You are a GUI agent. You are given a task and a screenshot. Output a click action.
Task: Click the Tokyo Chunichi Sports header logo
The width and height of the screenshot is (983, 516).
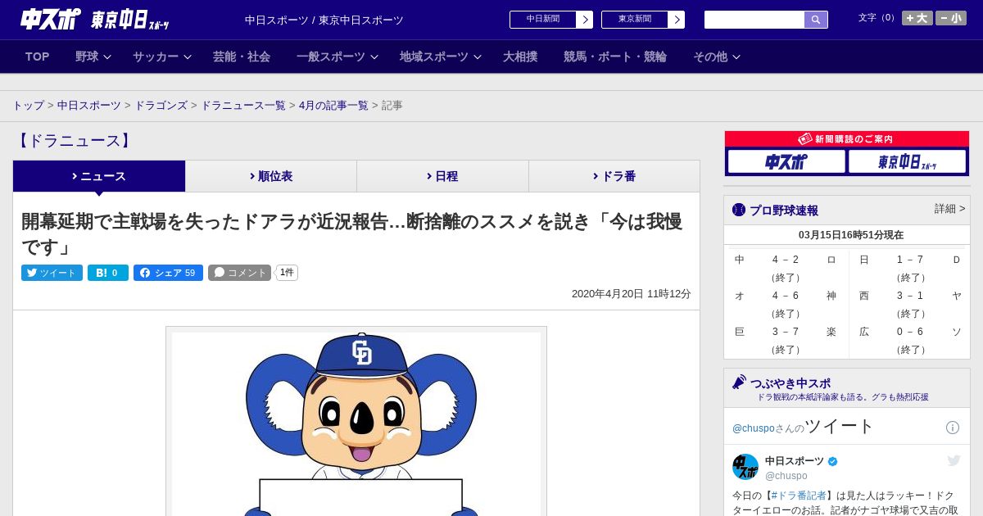129,20
